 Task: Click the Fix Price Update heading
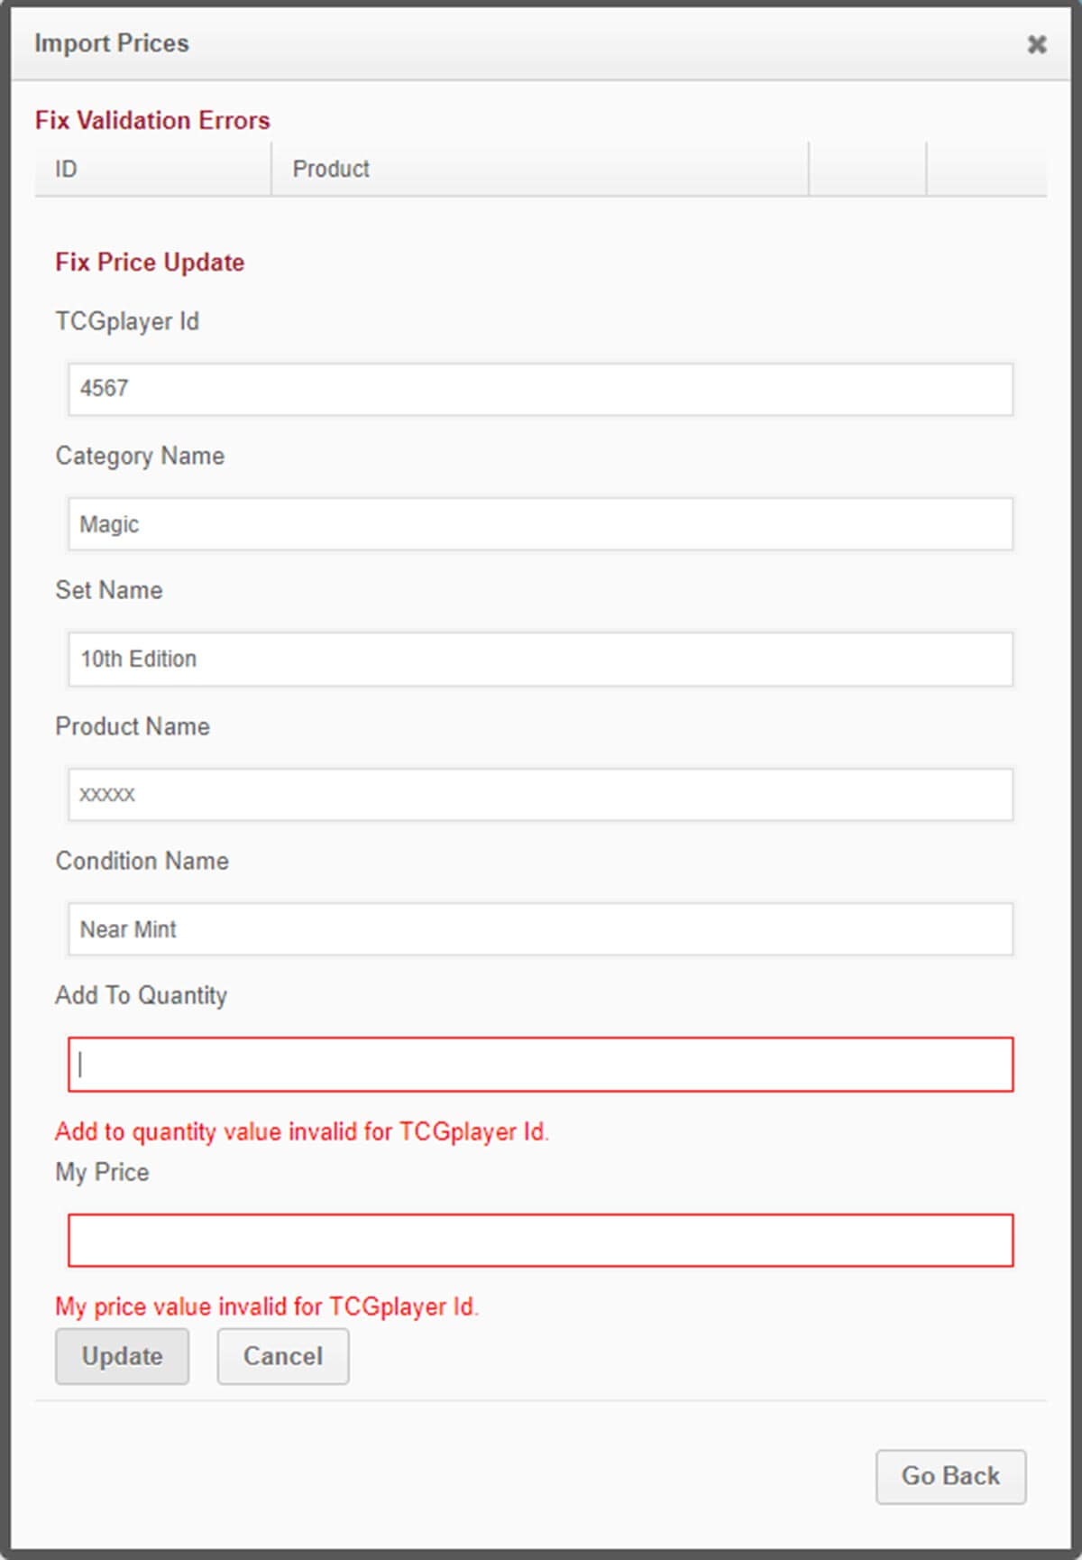tap(150, 263)
